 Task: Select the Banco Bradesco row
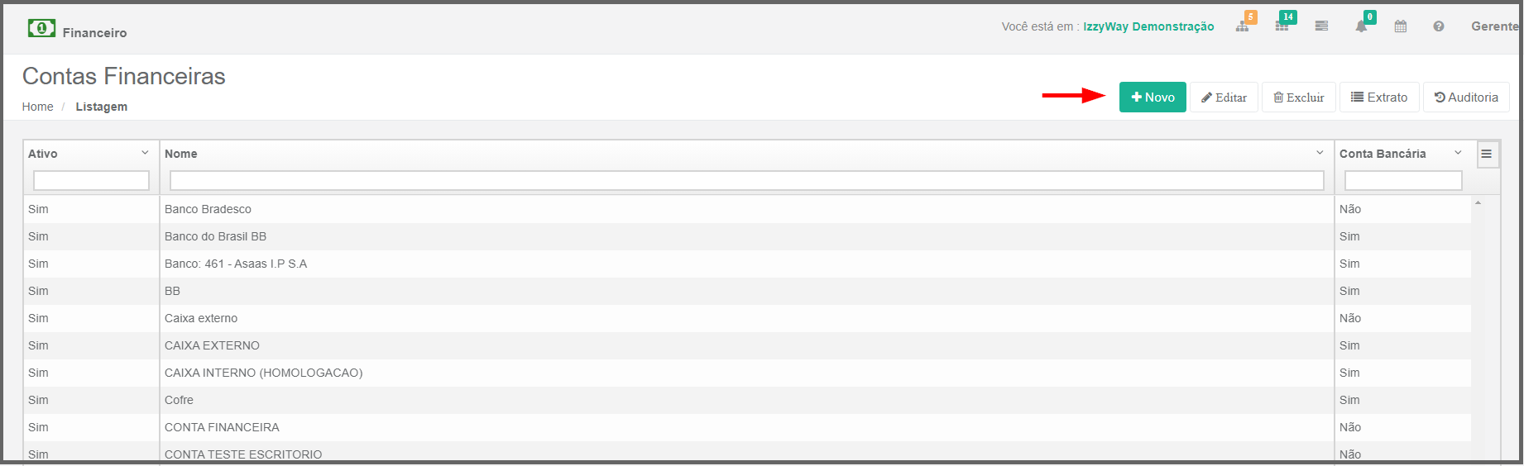tap(747, 209)
